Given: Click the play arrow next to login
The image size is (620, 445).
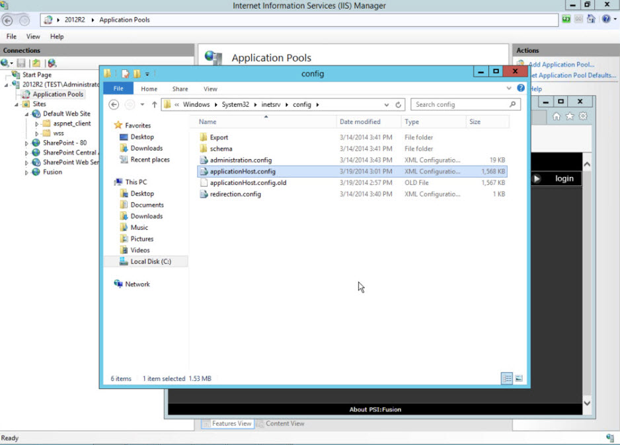Looking at the screenshot, I should (x=537, y=178).
